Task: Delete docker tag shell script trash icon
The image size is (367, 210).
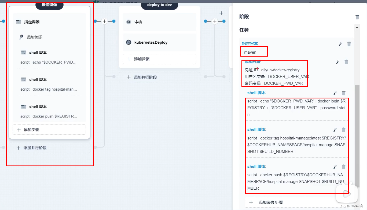Action: click(344, 130)
